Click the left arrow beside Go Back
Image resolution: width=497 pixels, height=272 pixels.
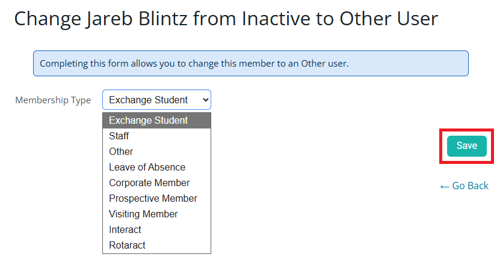(445, 186)
